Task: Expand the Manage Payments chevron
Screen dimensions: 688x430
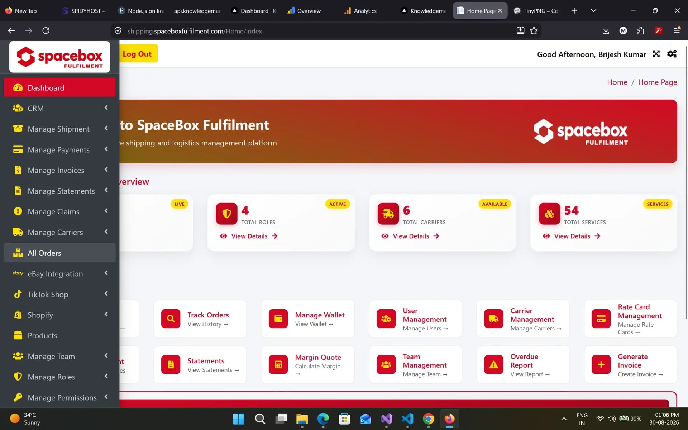Action: click(106, 149)
